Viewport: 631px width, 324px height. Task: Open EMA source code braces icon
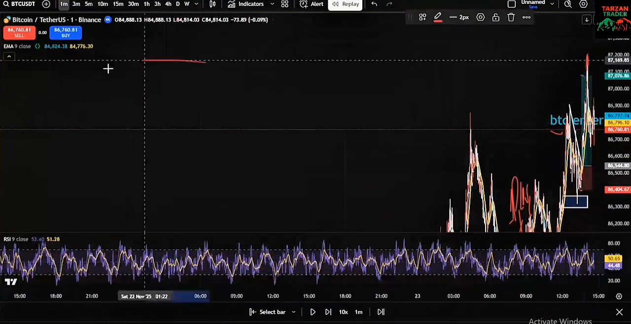[x=37, y=46]
